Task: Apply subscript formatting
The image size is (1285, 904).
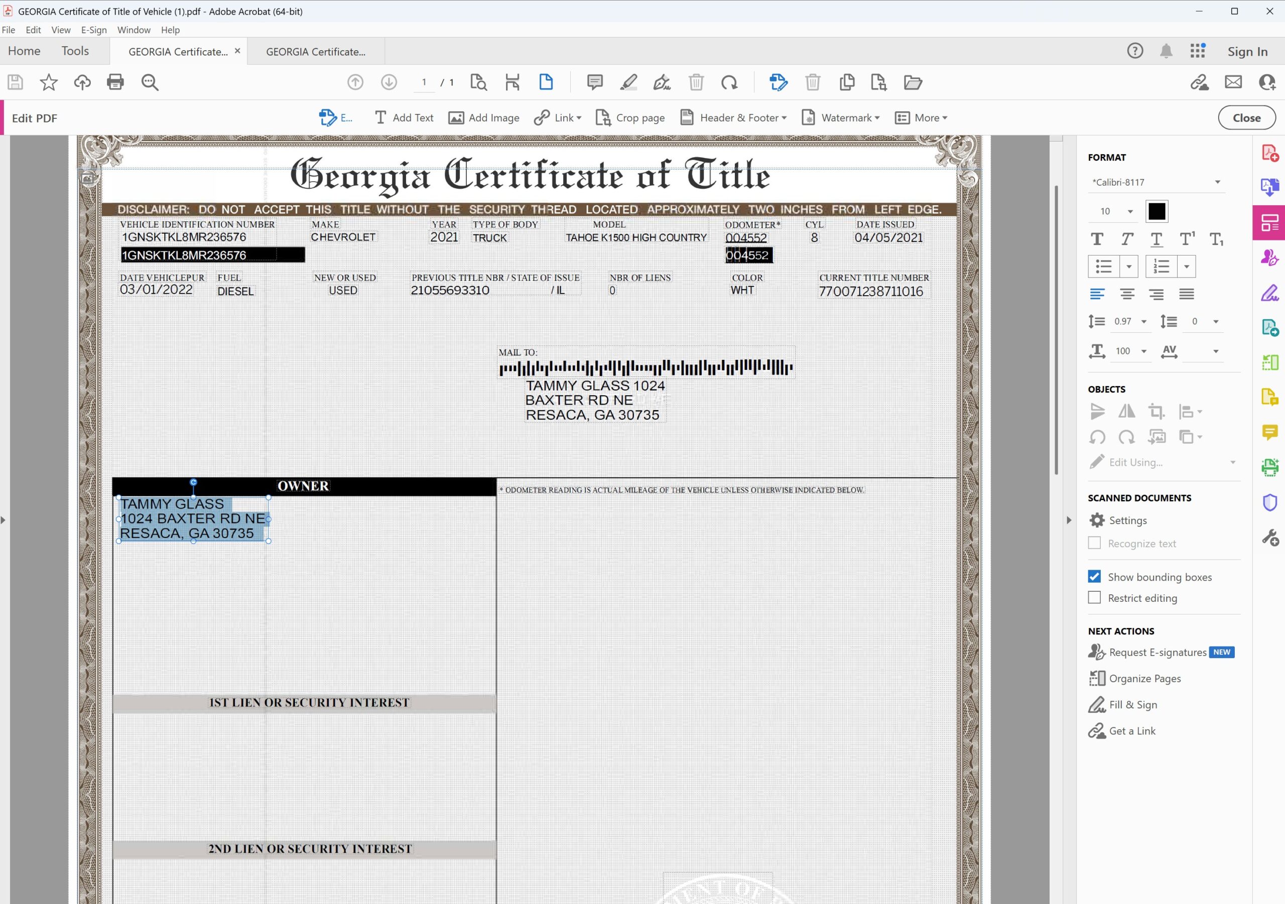Action: (x=1216, y=239)
